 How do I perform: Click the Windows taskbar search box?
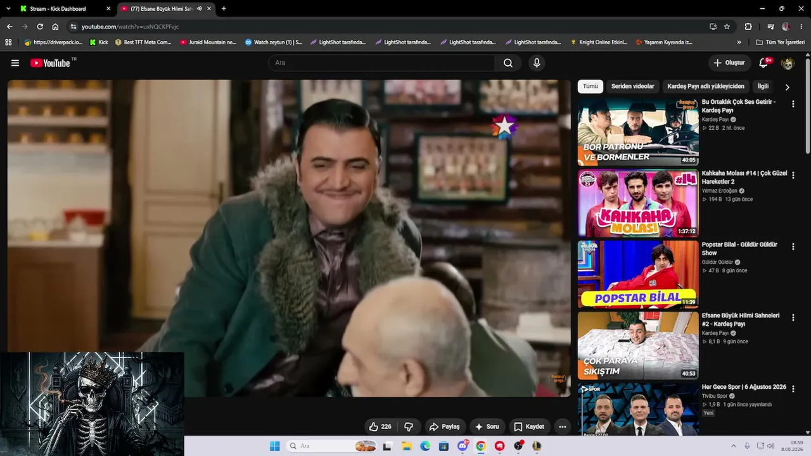[332, 446]
